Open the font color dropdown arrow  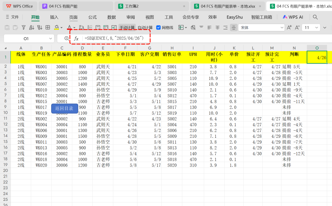pyautogui.click(x=74, y=28)
